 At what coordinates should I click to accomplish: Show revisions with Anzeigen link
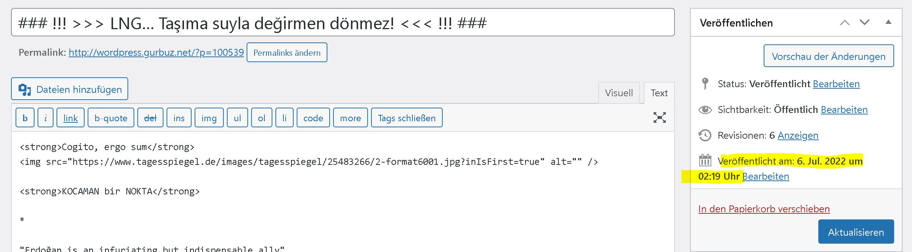(798, 135)
